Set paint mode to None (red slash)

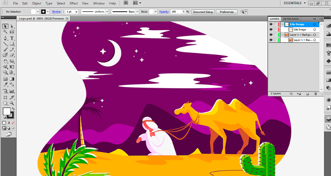pos(13,123)
